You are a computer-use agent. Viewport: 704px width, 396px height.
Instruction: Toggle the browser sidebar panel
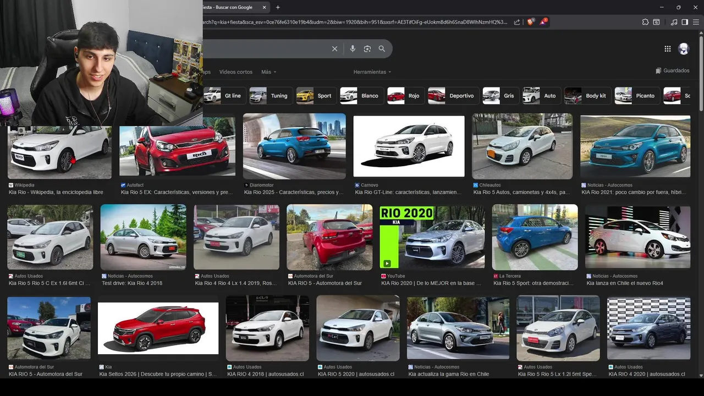pyautogui.click(x=685, y=22)
